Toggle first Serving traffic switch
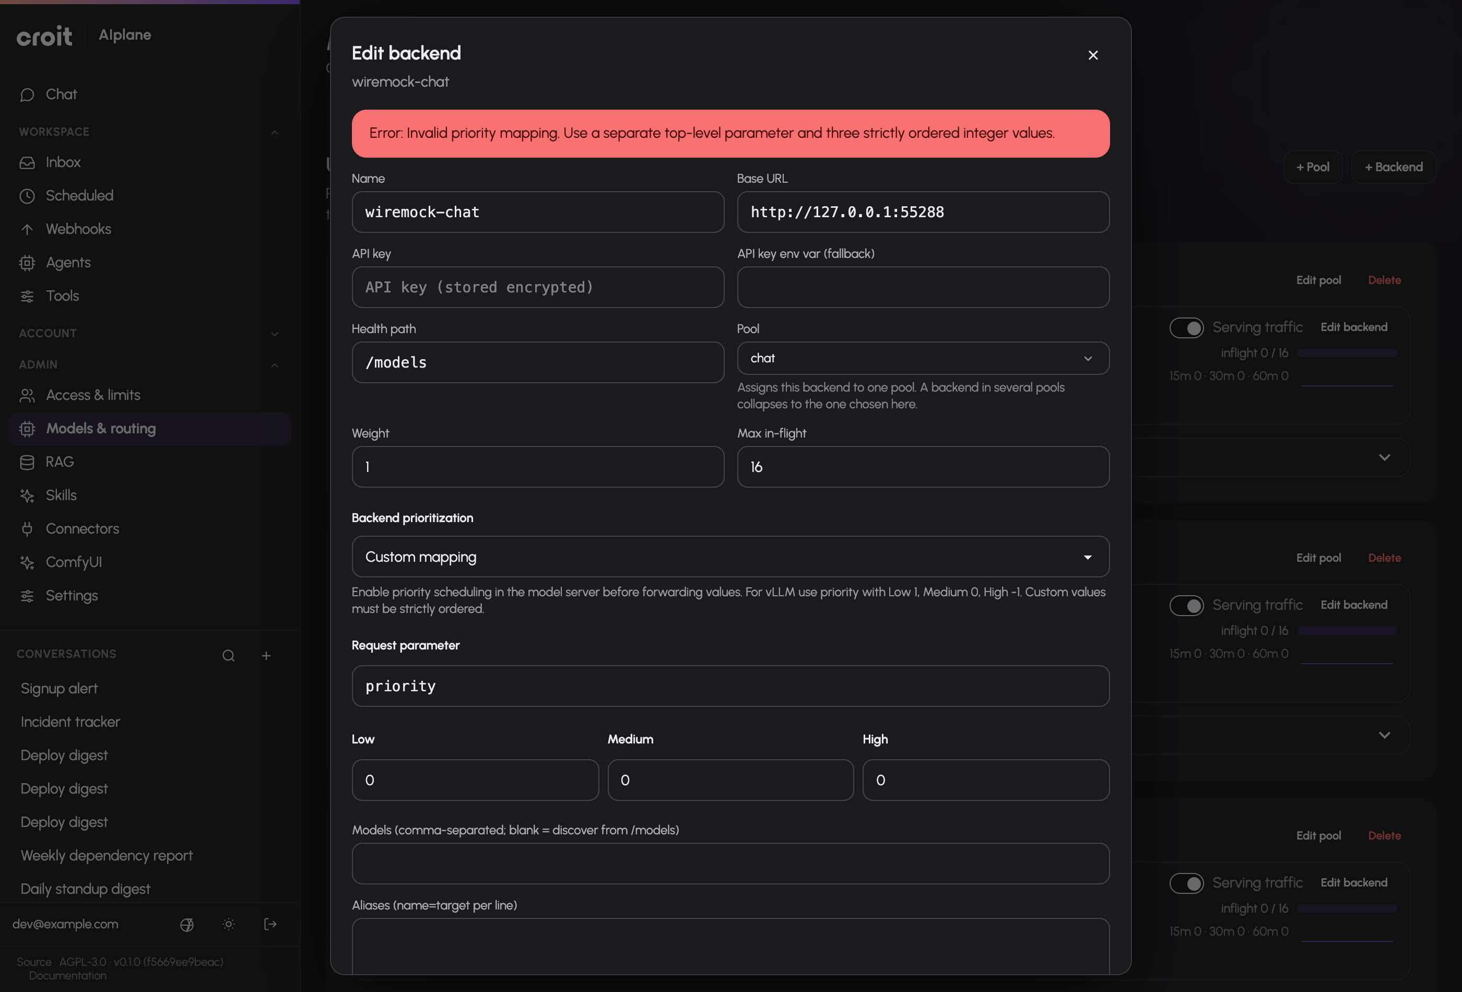This screenshot has width=1462, height=992. (1186, 328)
